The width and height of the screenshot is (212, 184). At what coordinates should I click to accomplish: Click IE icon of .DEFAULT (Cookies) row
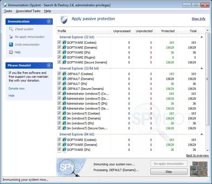[64, 74]
